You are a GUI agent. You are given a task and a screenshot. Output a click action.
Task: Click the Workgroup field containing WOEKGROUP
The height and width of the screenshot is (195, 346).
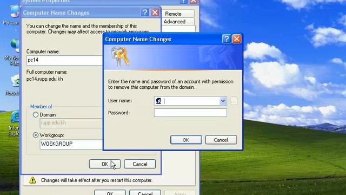pos(71,144)
